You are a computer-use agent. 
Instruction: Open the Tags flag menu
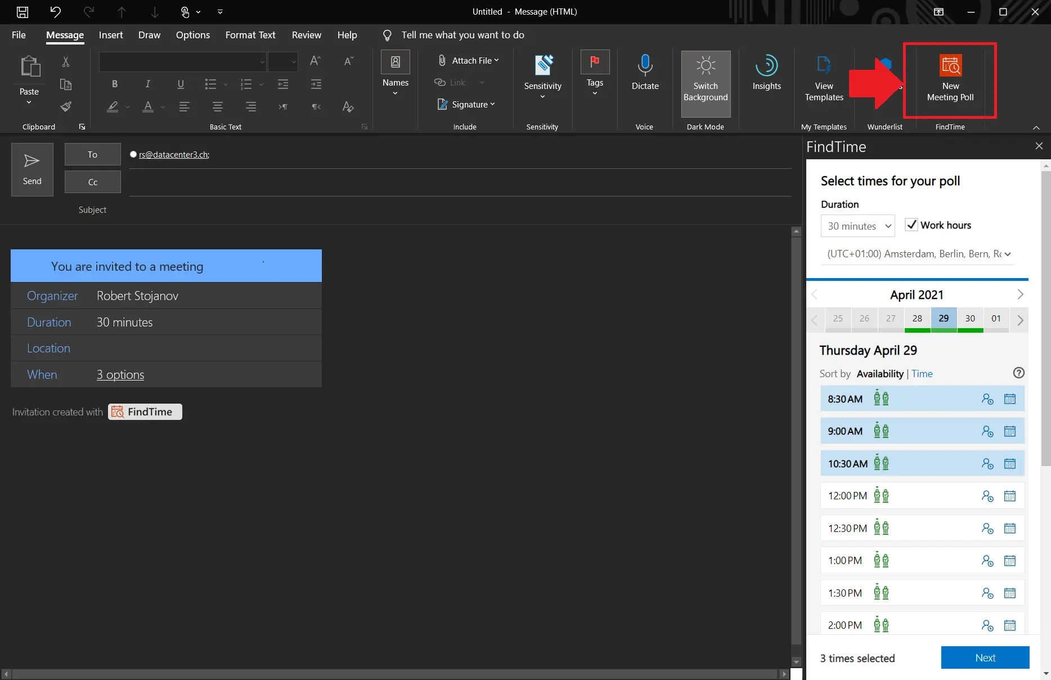[595, 73]
